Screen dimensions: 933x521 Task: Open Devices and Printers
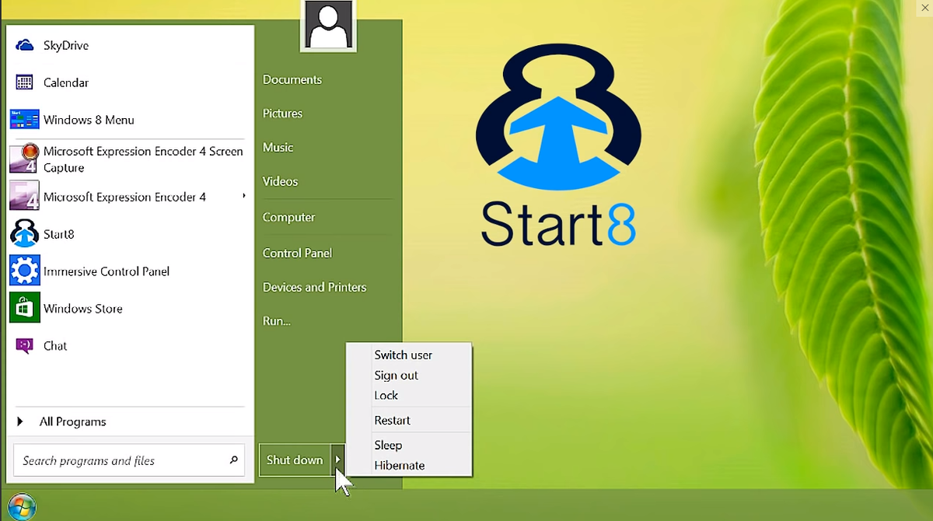point(314,287)
